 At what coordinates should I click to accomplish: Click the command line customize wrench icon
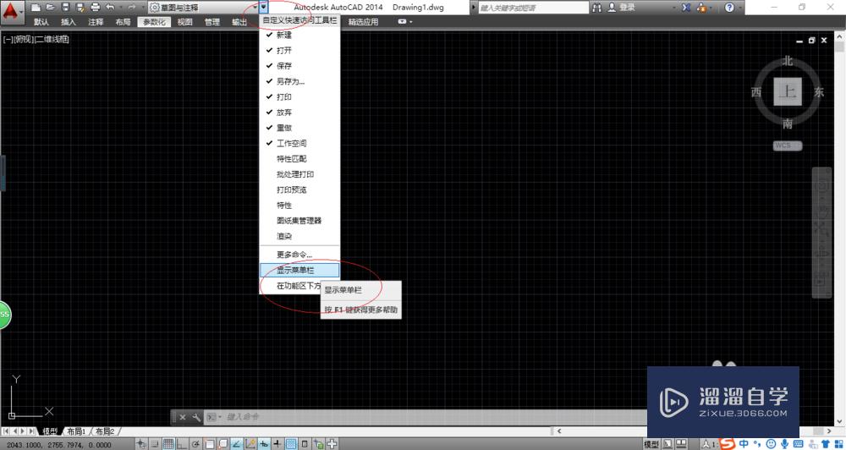(197, 417)
